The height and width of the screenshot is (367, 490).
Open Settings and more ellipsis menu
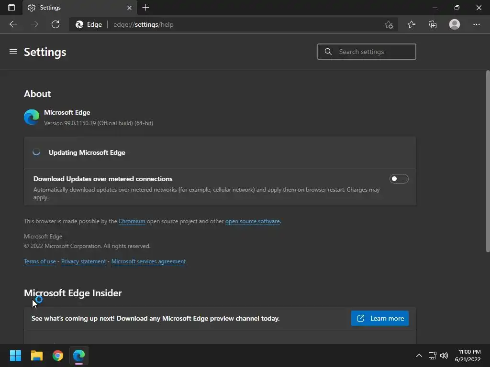coord(476,24)
